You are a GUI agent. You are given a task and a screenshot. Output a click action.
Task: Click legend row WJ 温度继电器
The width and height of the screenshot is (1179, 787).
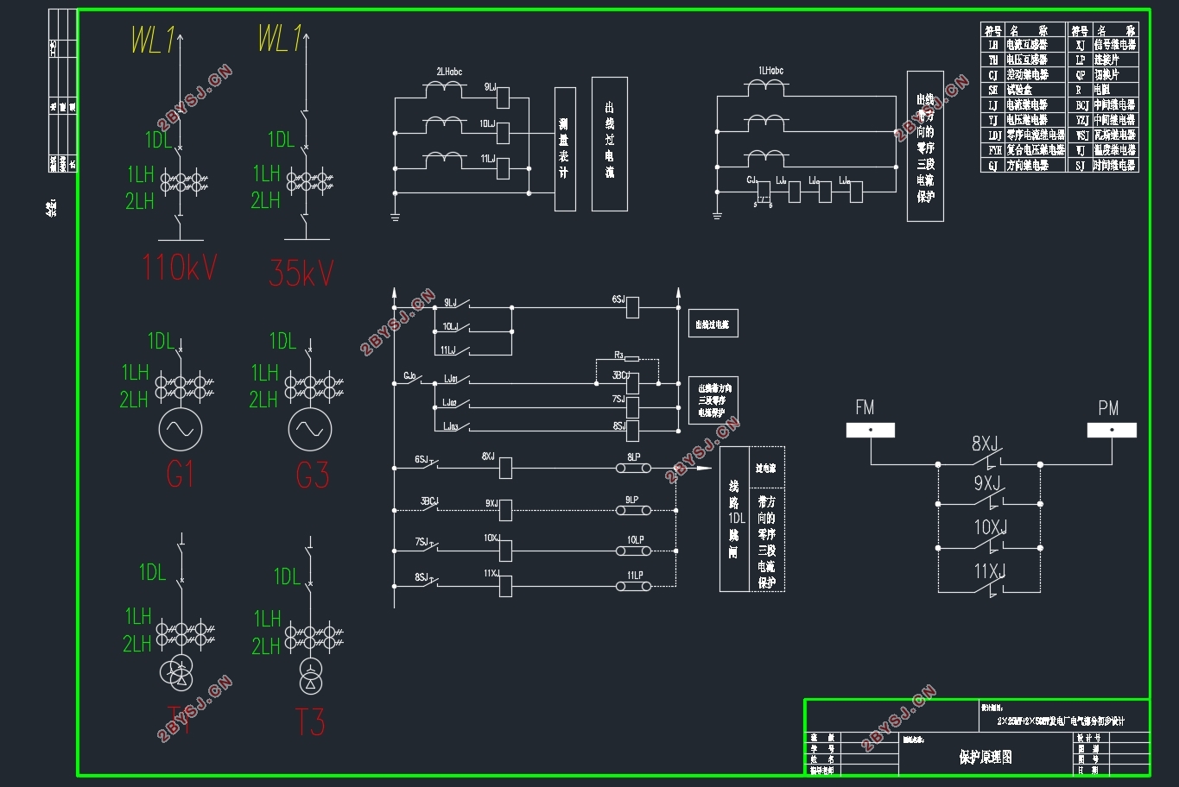click(x=1104, y=150)
